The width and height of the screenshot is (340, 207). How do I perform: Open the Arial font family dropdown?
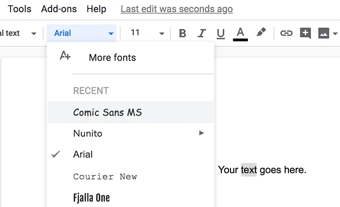coord(83,33)
